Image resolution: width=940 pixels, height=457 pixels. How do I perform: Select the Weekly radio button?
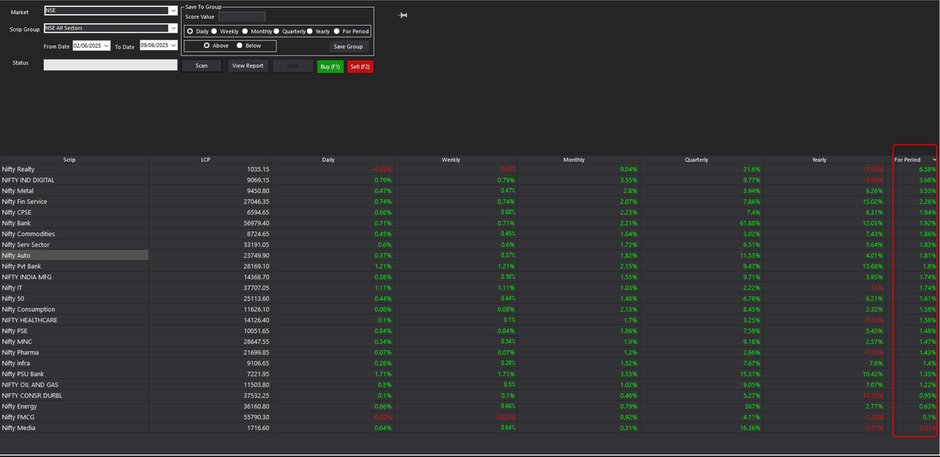point(214,31)
